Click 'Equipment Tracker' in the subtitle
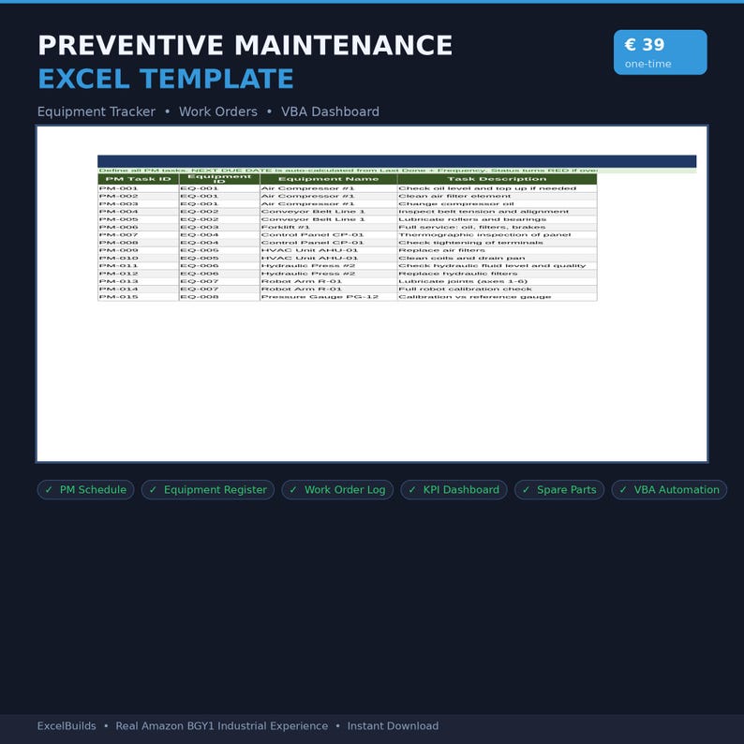This screenshot has height=744, width=744. click(97, 112)
